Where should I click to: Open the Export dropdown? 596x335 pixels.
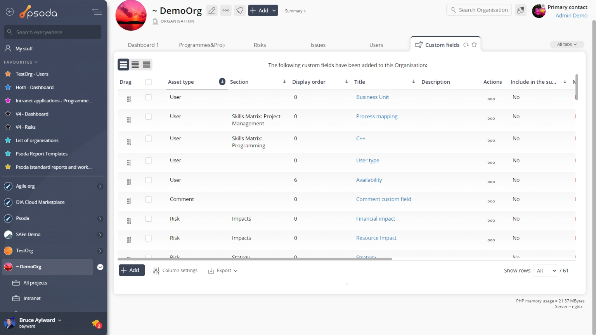223,271
